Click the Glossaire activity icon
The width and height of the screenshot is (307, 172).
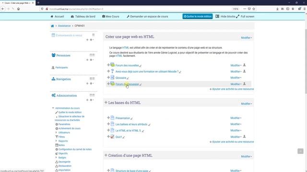(x=112, y=77)
